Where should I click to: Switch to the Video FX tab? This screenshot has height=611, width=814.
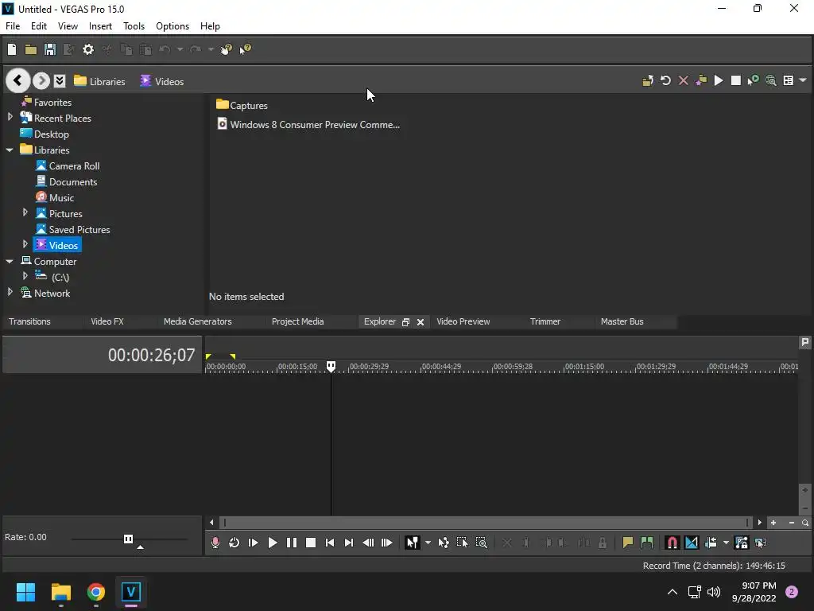pos(107,321)
